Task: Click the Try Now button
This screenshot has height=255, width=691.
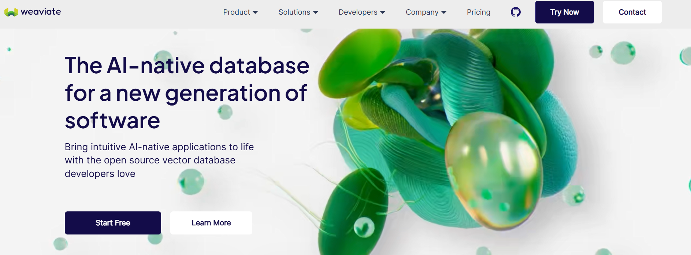Action: 564,12
